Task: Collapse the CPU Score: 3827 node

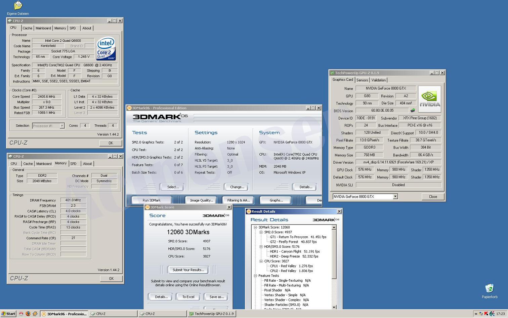Action: [x=261, y=261]
